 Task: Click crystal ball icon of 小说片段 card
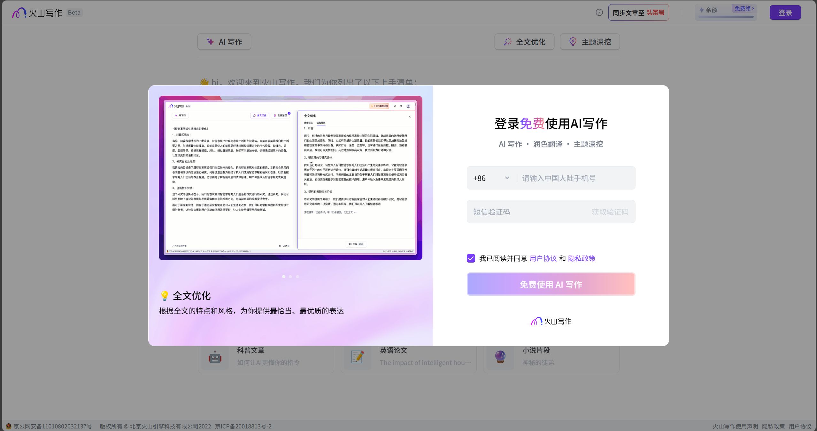[500, 357]
